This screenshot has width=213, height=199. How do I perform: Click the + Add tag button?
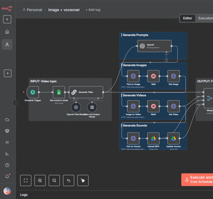point(93,10)
